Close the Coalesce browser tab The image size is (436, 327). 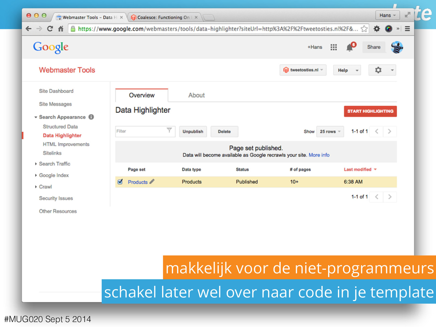coord(196,17)
